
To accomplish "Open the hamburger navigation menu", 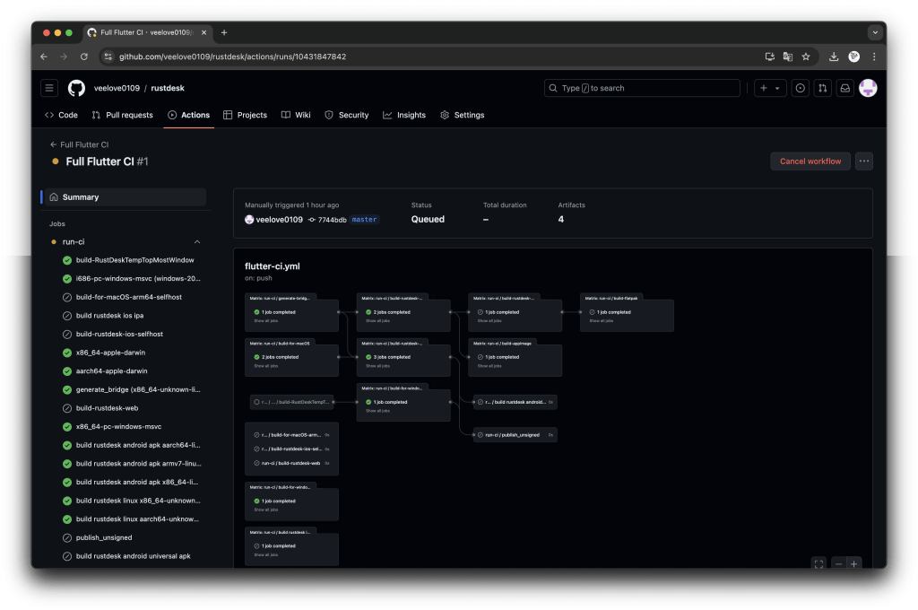I will point(50,88).
